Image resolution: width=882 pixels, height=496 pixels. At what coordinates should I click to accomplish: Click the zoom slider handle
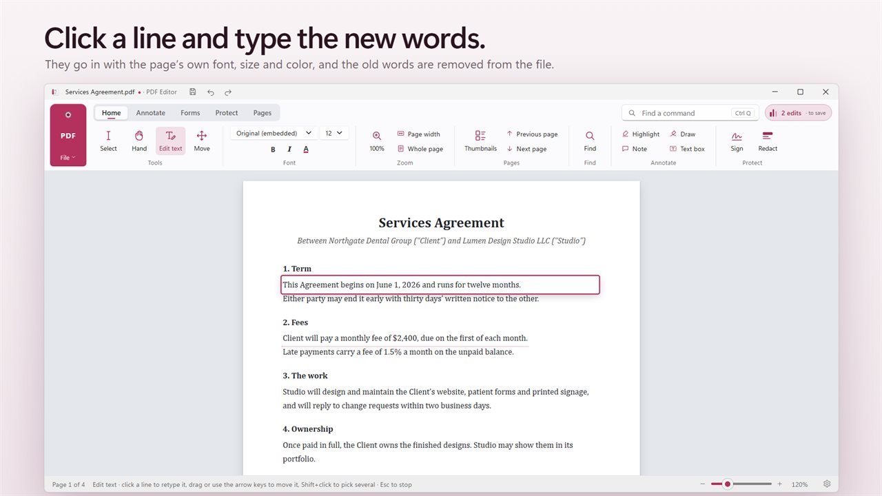click(x=727, y=484)
